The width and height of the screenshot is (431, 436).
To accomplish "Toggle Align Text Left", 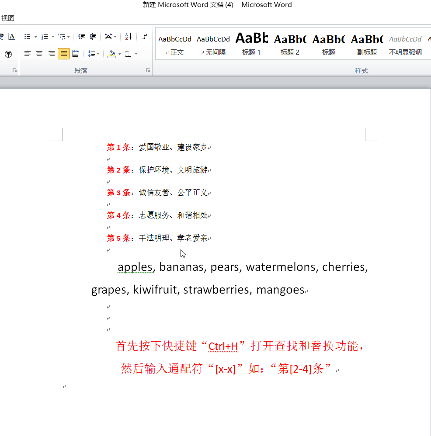I will tap(28, 54).
